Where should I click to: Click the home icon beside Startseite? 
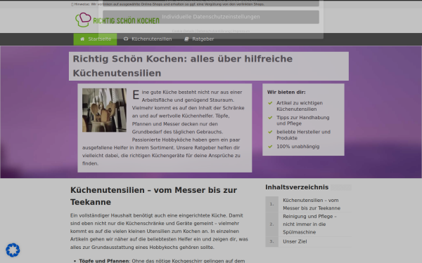[82, 39]
